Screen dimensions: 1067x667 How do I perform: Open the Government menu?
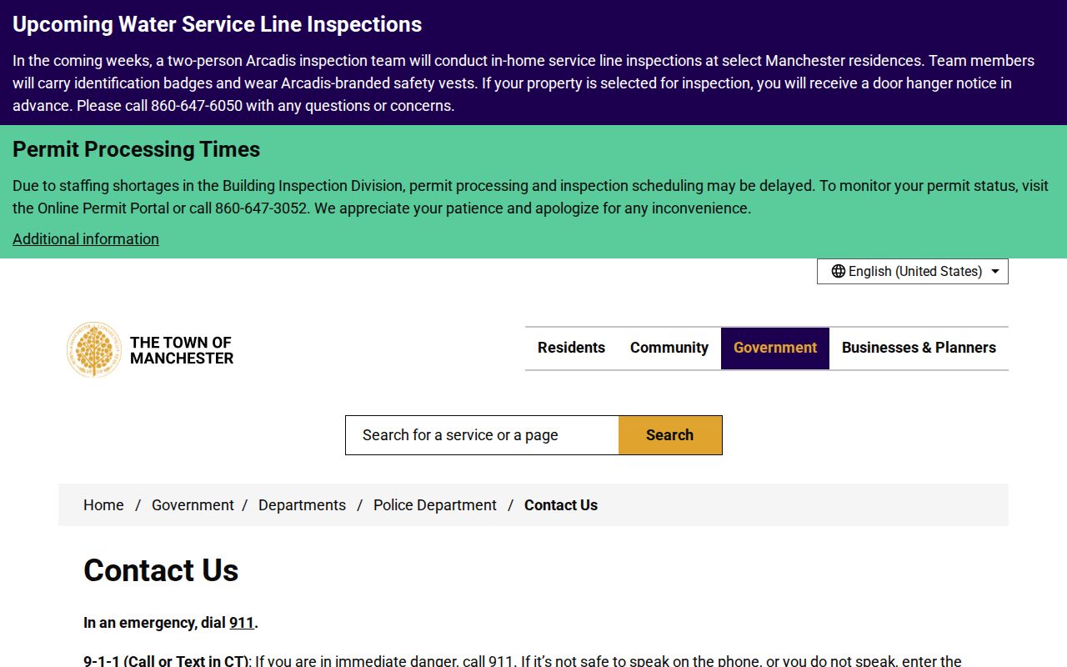[775, 348]
